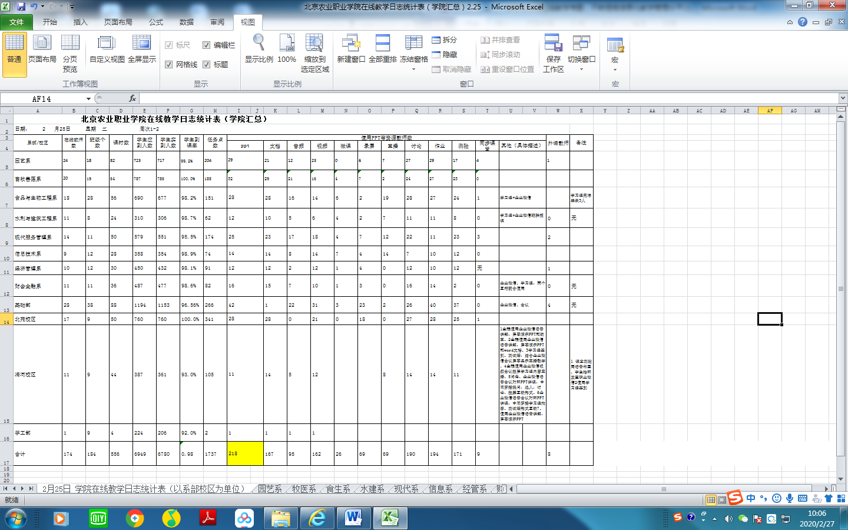Open the Zoom (显示比例) dialog
The width and height of the screenshot is (848, 530).
click(x=259, y=49)
